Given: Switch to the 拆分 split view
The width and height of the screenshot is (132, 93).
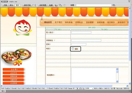Looking at the screenshot, I should pyautogui.click(x=11, y=5).
